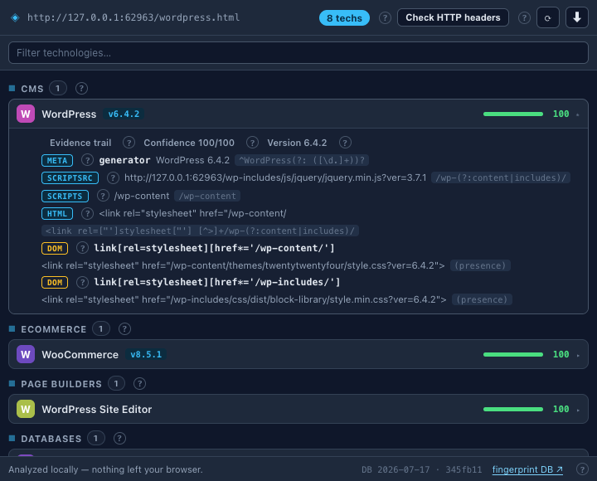The width and height of the screenshot is (597, 481).
Task: Click the SCRIPTS evidence badge
Action: (65, 197)
